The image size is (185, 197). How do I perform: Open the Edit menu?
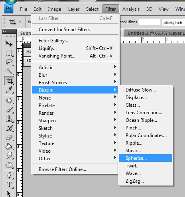pos(37,9)
